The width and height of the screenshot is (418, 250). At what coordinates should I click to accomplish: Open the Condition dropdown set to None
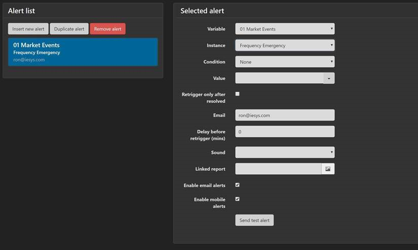(x=285, y=62)
